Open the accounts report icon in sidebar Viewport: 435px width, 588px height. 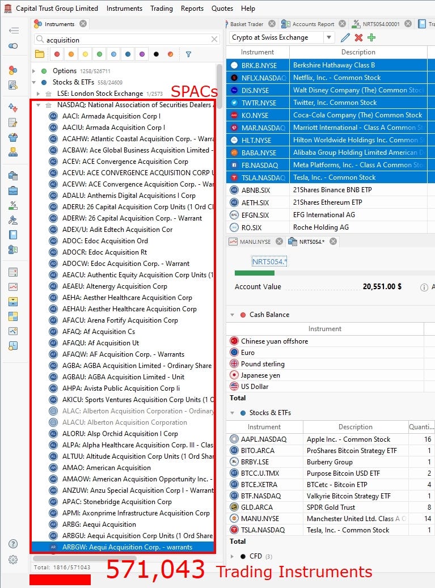tap(13, 249)
